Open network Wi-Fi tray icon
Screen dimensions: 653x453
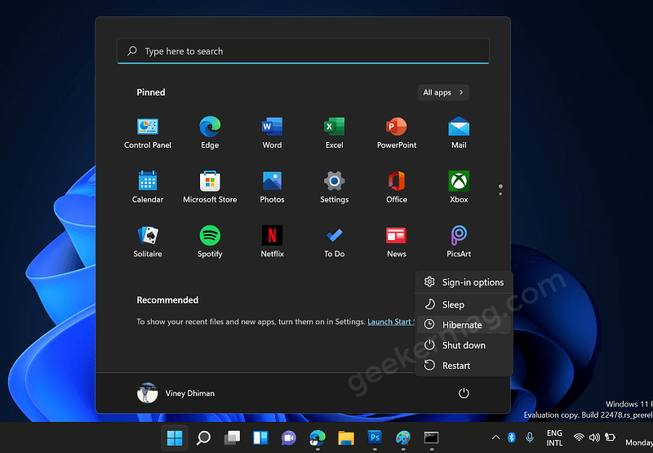579,437
